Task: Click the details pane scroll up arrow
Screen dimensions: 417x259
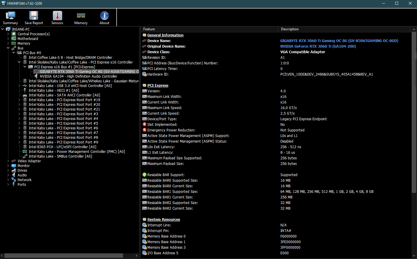Action: point(414,29)
